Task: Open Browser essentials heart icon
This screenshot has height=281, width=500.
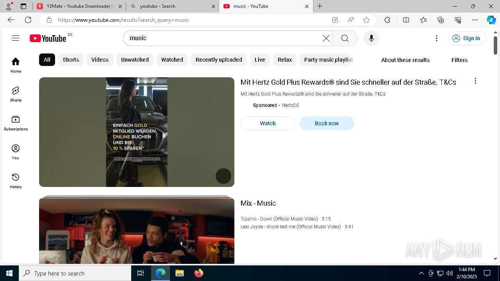Action: 458,20
